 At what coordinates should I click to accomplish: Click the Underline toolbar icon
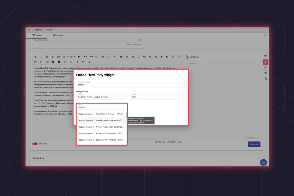(x=47, y=57)
